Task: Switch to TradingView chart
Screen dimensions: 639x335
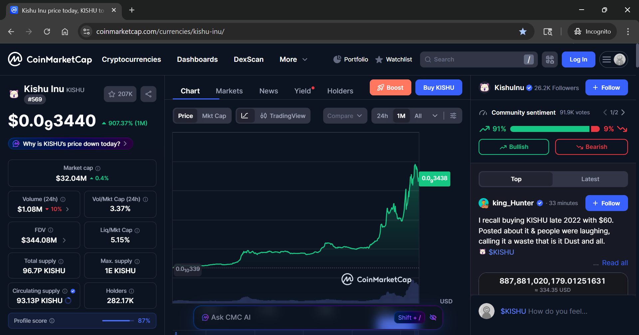Action: coord(283,116)
